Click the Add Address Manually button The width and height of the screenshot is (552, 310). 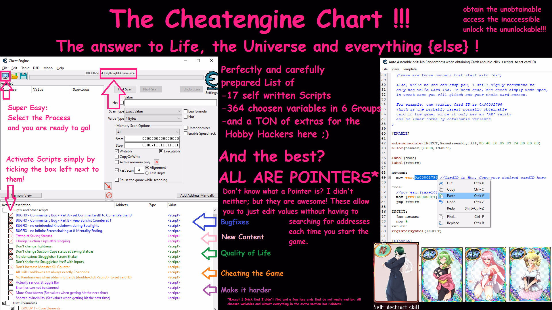[x=197, y=195]
